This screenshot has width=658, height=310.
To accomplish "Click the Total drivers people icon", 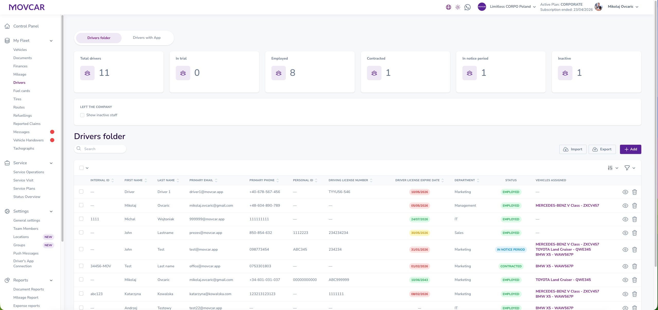I will (87, 73).
